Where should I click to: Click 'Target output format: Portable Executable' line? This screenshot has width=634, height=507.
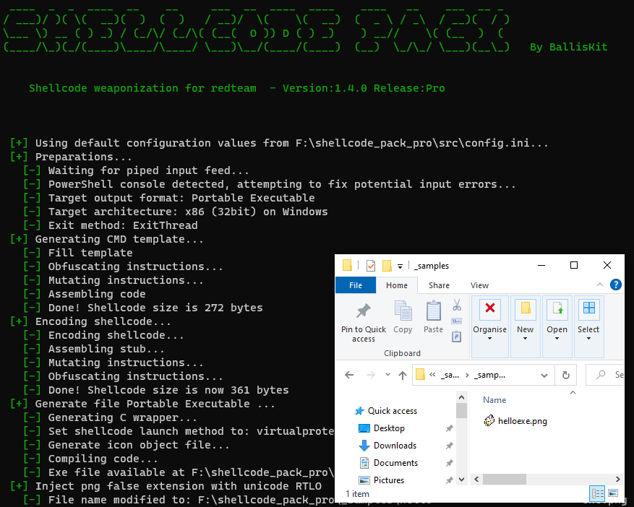(x=181, y=198)
